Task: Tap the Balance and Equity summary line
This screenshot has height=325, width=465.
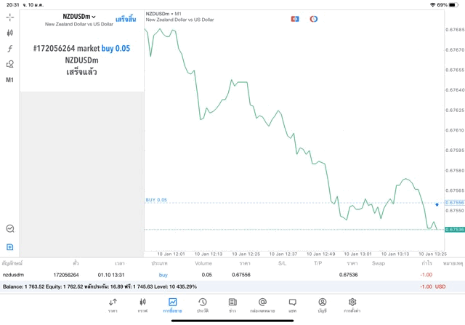Action: pos(100,286)
